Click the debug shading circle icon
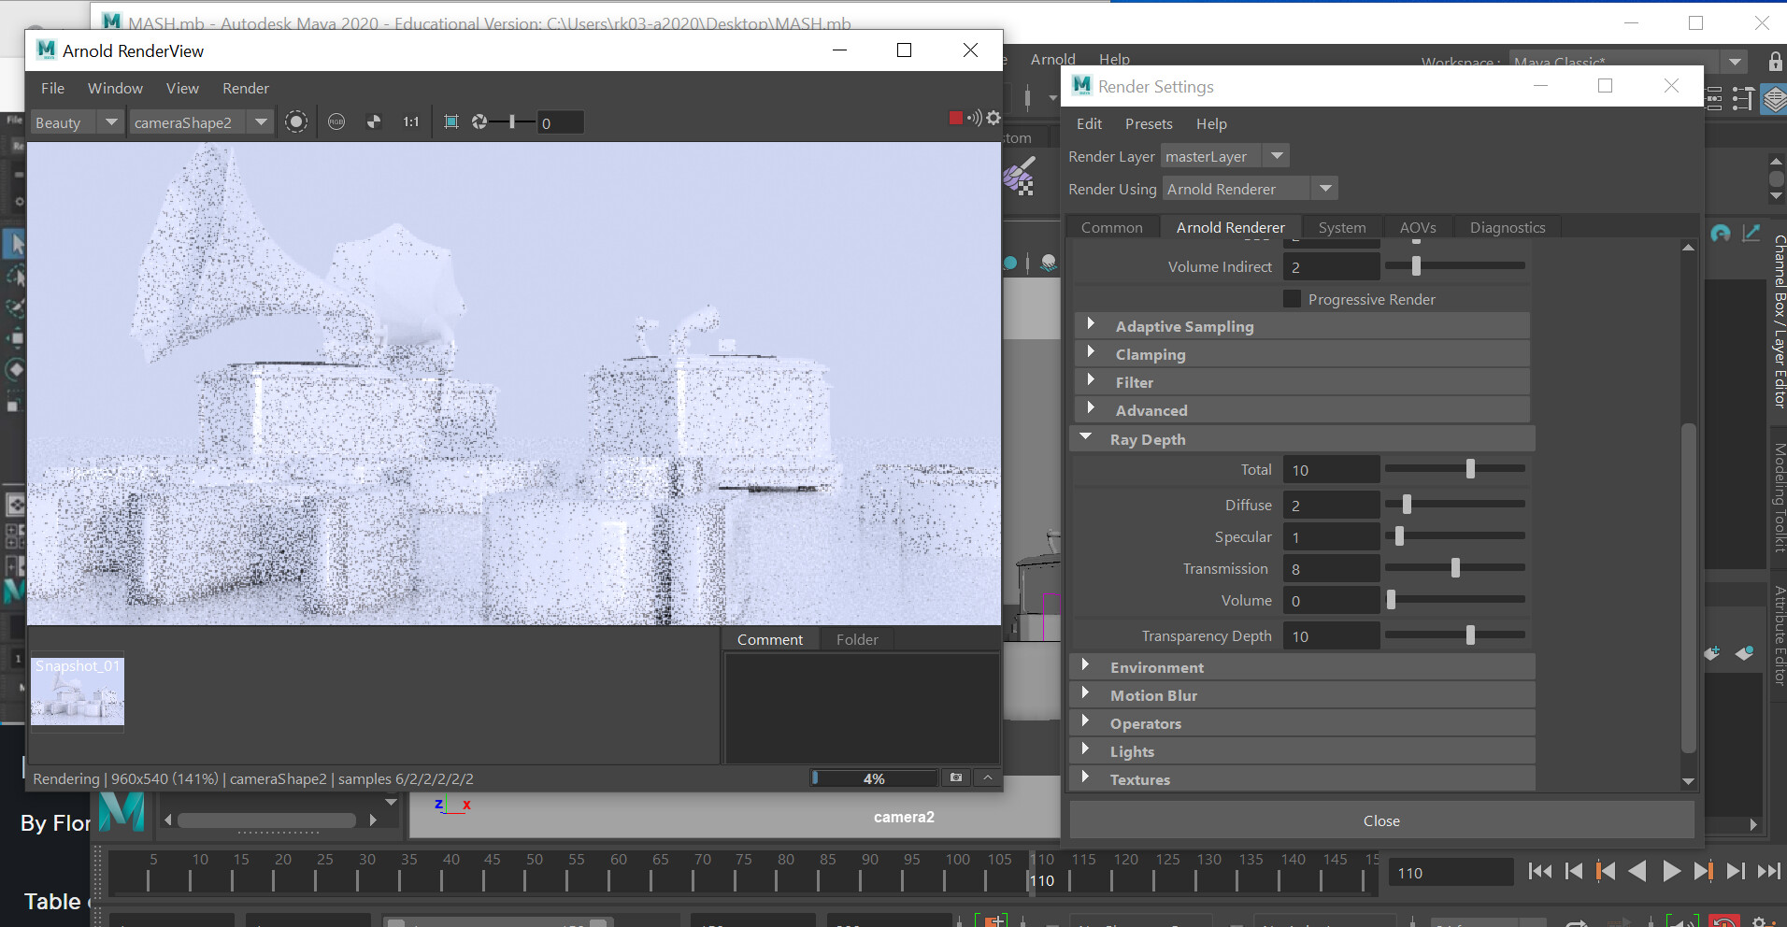Screen dimensions: 1787x927 pos(296,121)
